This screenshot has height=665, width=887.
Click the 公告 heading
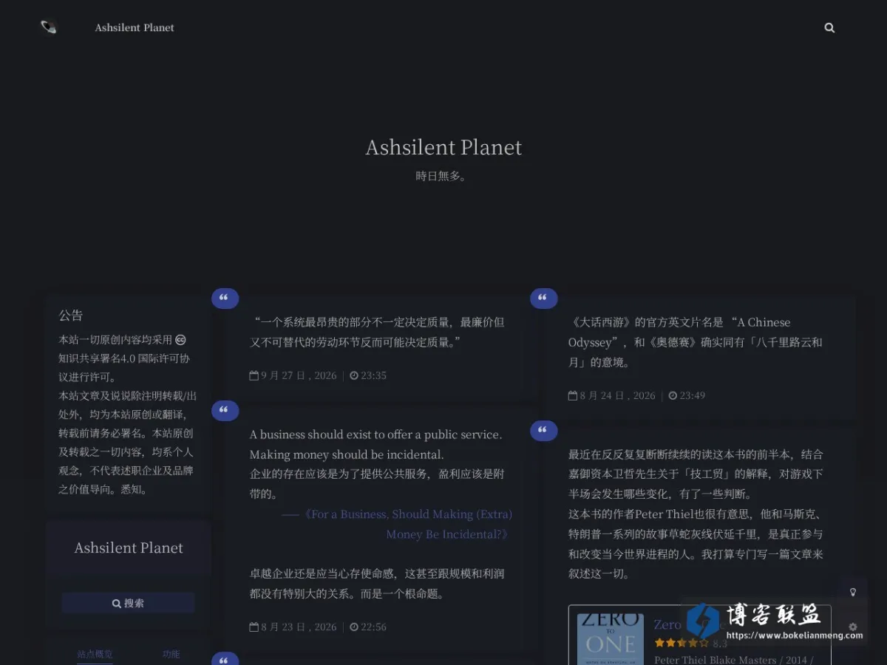71,316
